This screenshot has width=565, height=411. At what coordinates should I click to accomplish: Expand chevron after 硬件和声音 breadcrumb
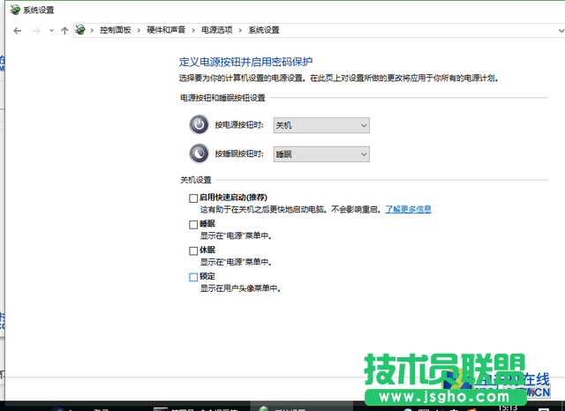(193, 30)
